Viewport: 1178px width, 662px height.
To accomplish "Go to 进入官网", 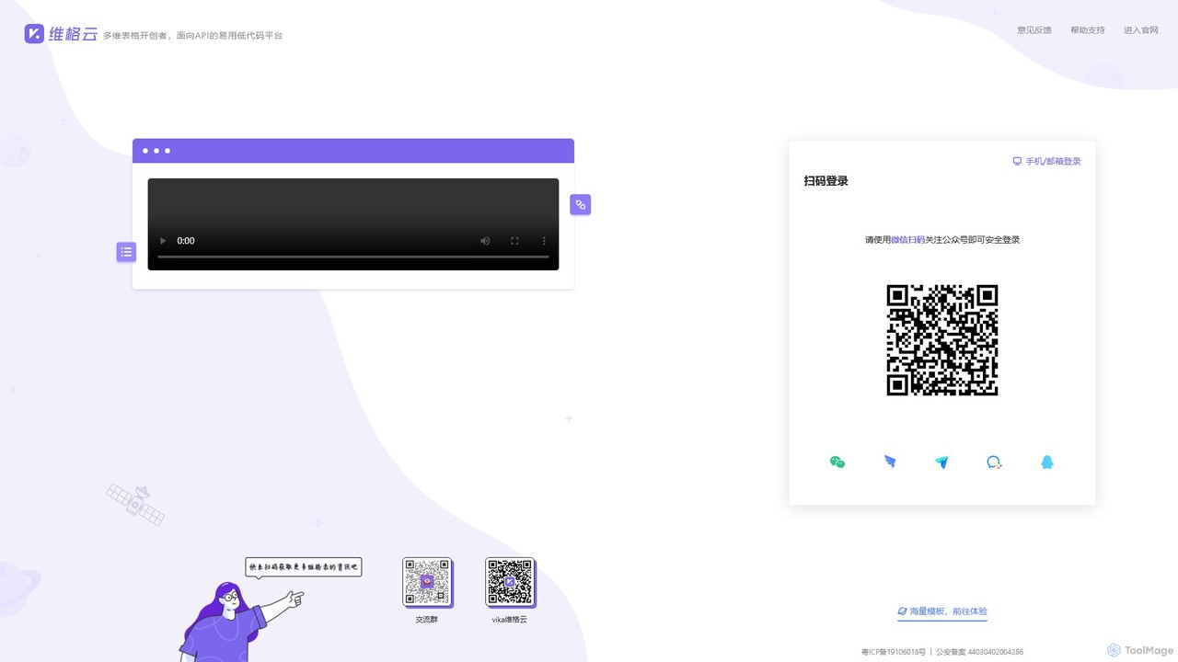I will pos(1141,30).
